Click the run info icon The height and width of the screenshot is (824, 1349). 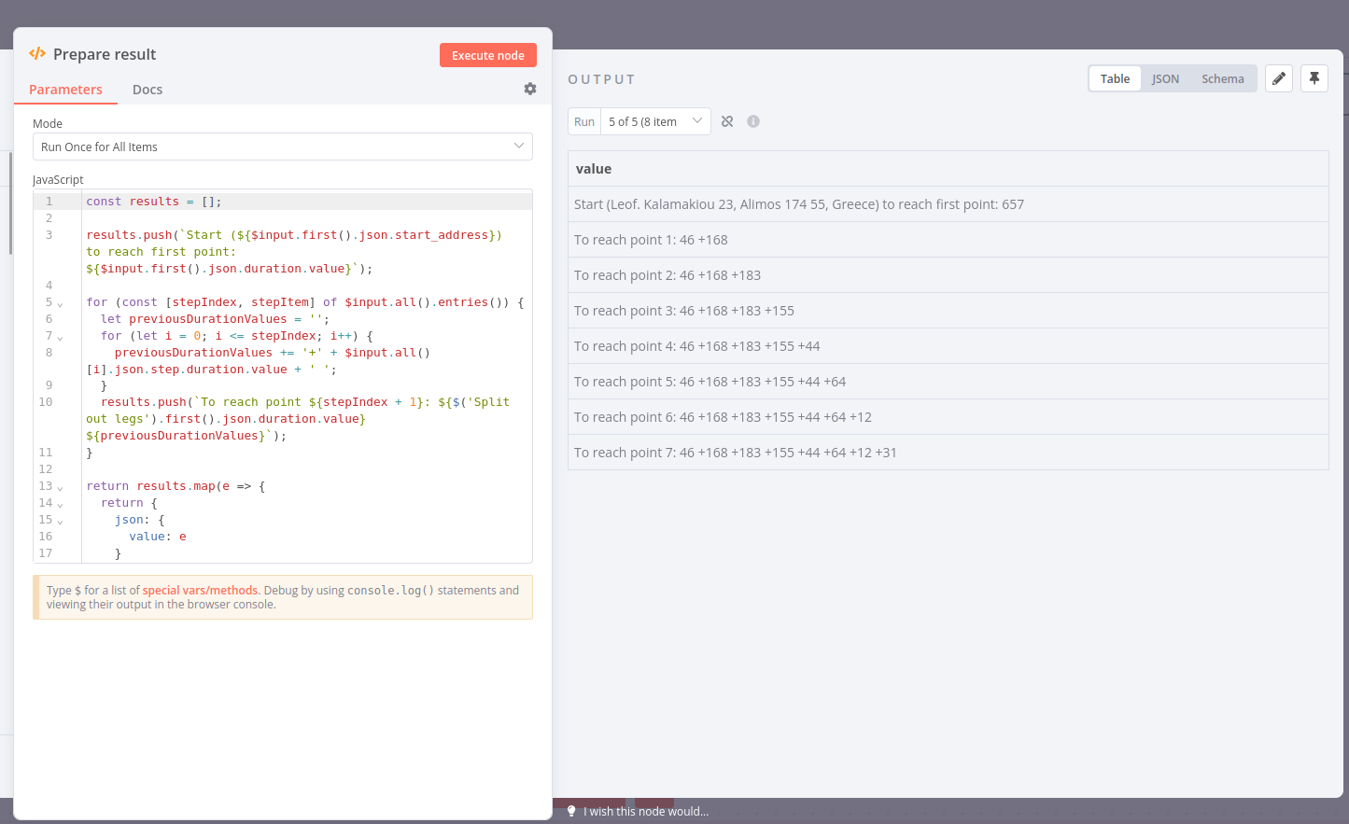tap(753, 121)
